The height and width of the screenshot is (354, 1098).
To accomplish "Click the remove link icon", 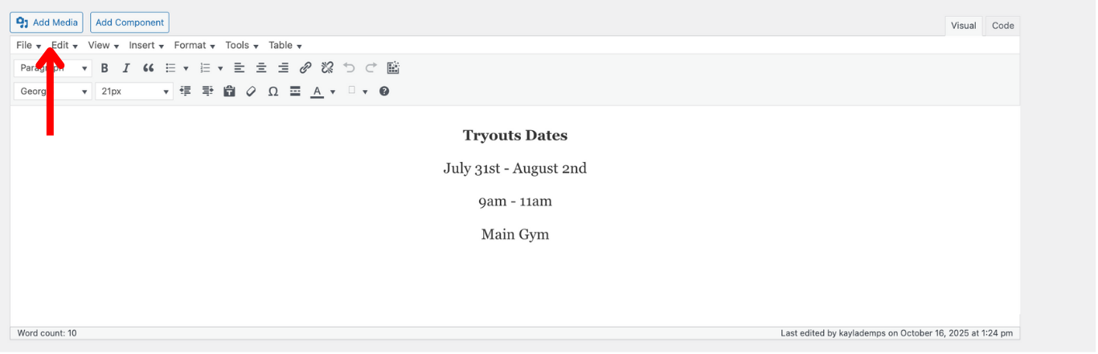I will point(327,68).
